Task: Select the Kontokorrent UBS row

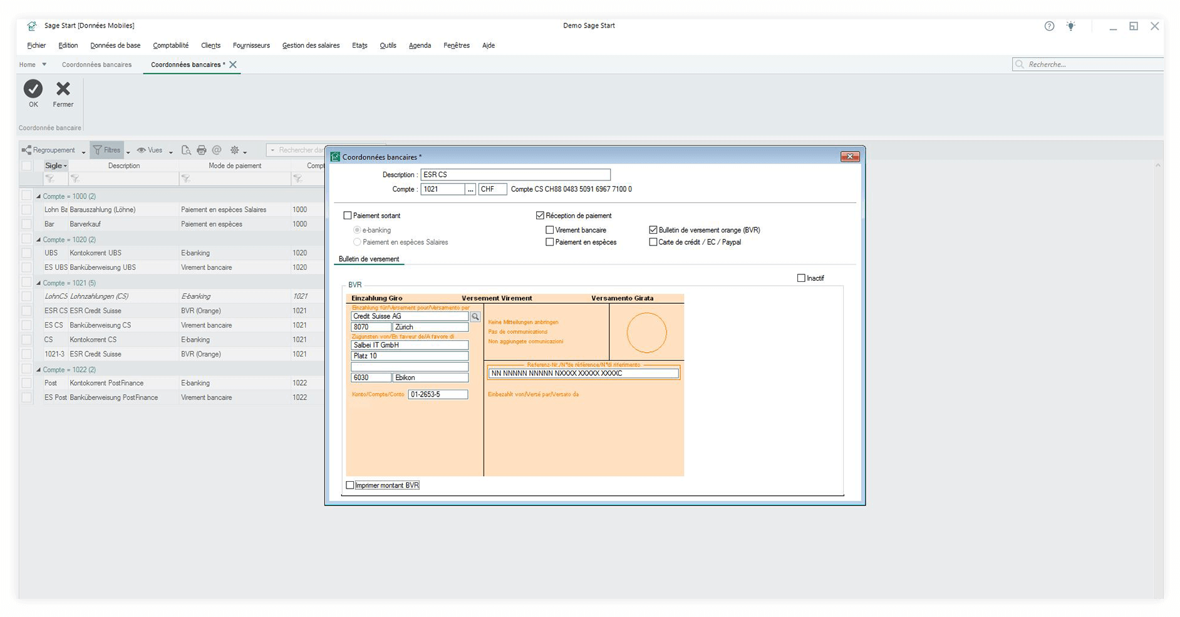Action: [172, 253]
